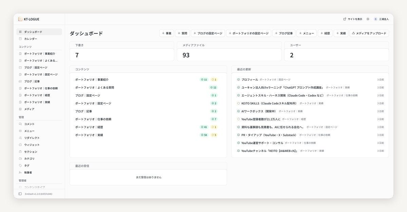The image size is (407, 212).
Task: Click the sidebar メニュー list icon under 管理
Action: (20, 131)
